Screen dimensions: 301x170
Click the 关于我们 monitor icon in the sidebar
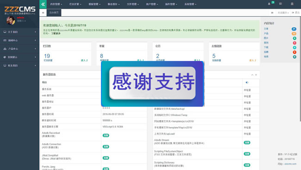click(5, 32)
